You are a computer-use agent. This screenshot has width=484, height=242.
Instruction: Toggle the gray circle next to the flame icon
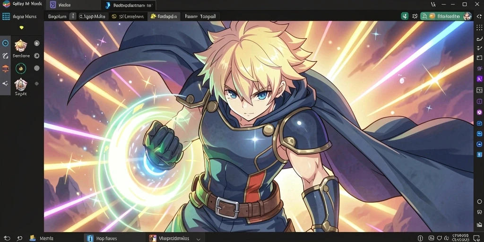click(37, 68)
